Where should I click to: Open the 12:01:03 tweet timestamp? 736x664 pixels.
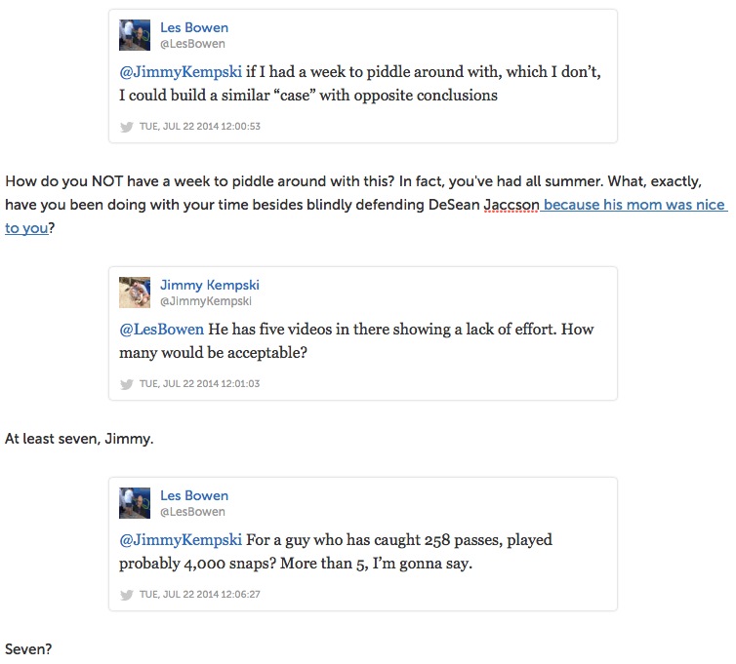click(x=199, y=383)
